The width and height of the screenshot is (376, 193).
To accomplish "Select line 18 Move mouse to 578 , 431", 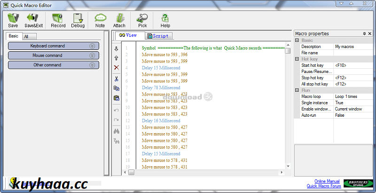I will click(164, 161).
